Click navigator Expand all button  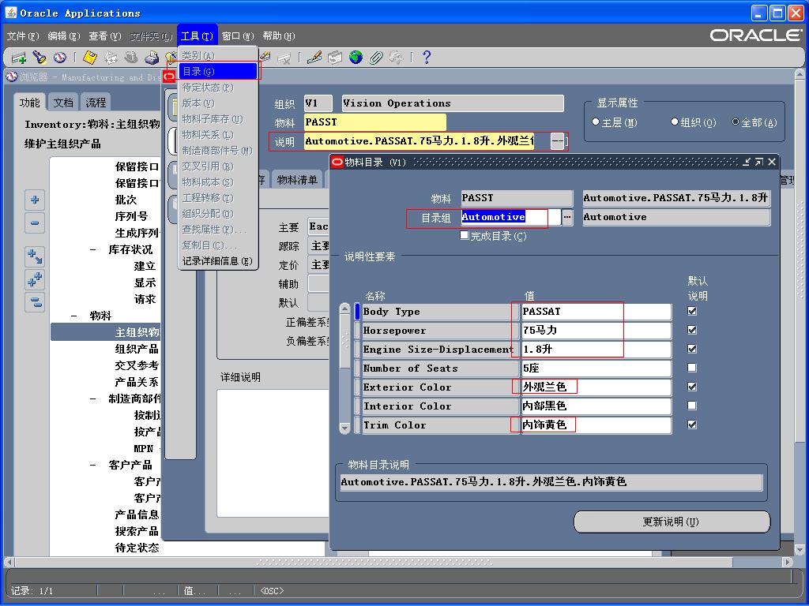point(35,279)
